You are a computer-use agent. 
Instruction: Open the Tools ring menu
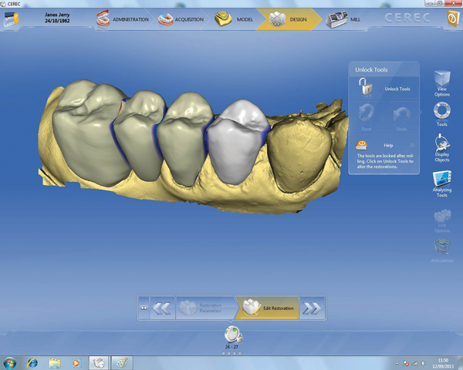(x=441, y=113)
